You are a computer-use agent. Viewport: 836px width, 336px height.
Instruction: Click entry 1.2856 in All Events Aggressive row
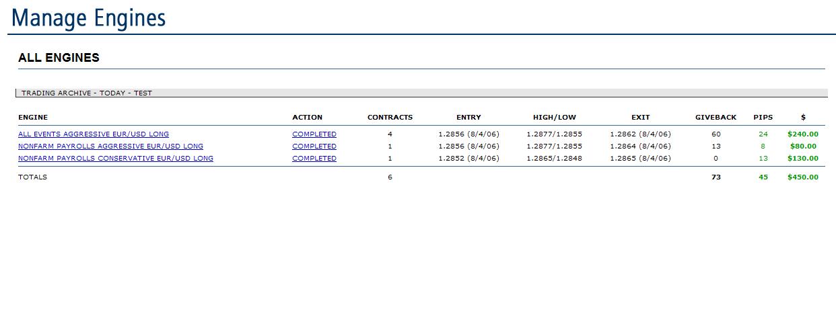[468, 134]
